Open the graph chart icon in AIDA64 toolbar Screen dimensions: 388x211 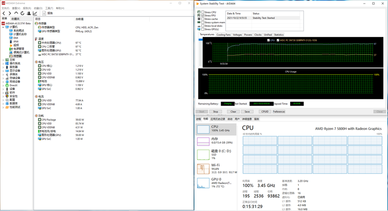[35, 13]
